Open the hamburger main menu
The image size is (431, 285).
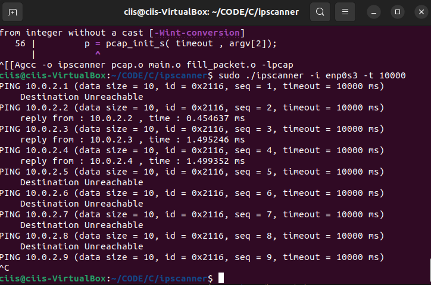coord(345,12)
